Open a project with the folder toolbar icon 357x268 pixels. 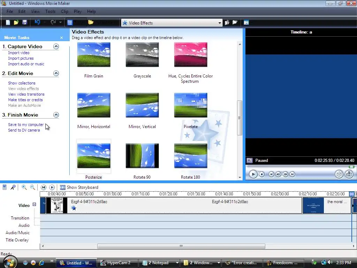point(16,22)
